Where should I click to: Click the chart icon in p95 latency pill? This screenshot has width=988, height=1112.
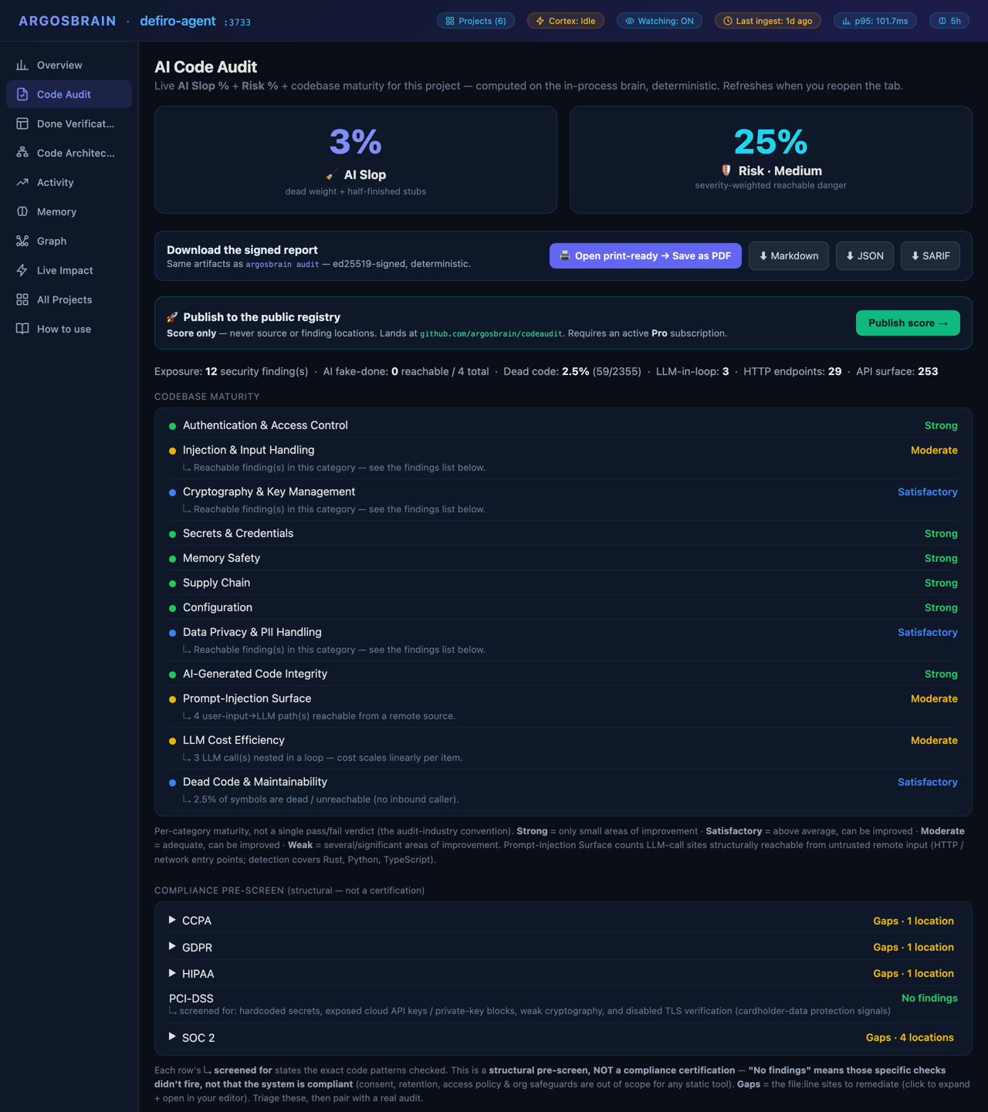tap(847, 21)
